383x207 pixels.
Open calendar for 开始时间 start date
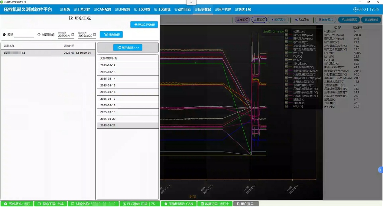coord(73,35)
